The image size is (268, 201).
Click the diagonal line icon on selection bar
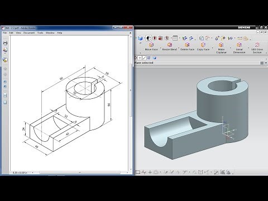[x=144, y=58]
